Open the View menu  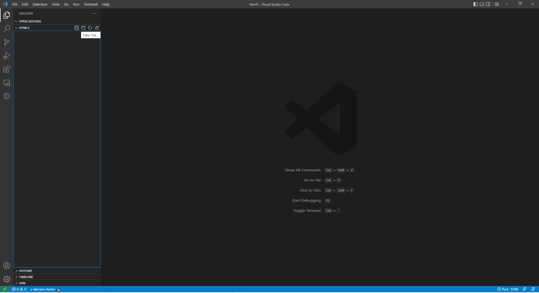coord(56,4)
